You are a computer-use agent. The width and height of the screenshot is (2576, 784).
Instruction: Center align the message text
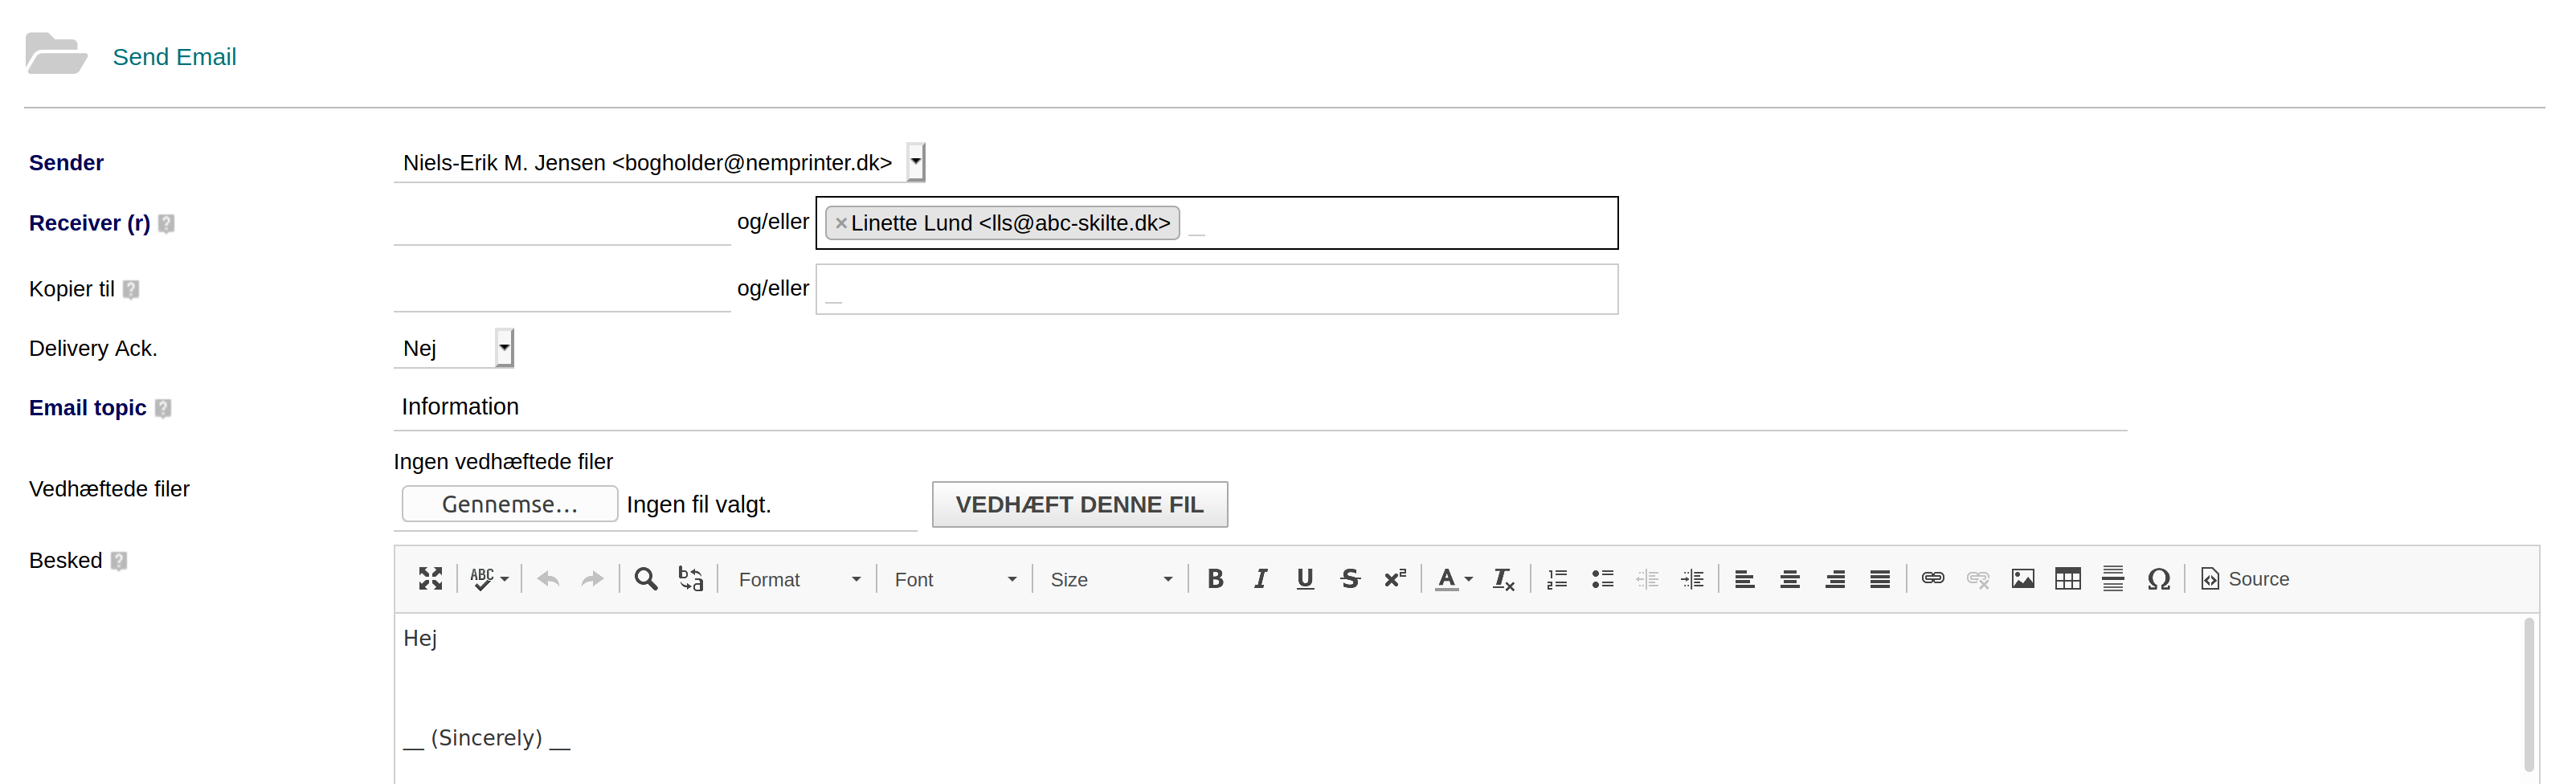[1790, 579]
